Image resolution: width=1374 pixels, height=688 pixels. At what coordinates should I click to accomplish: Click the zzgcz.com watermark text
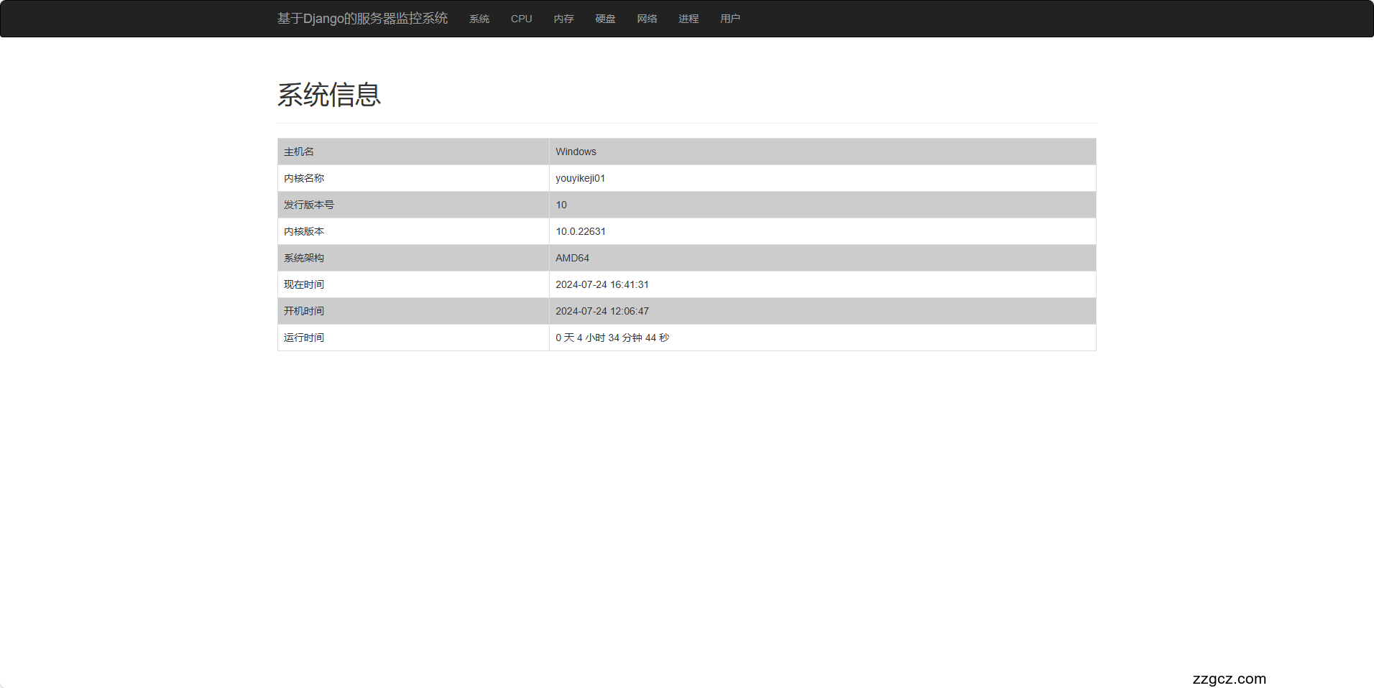[x=1229, y=679]
